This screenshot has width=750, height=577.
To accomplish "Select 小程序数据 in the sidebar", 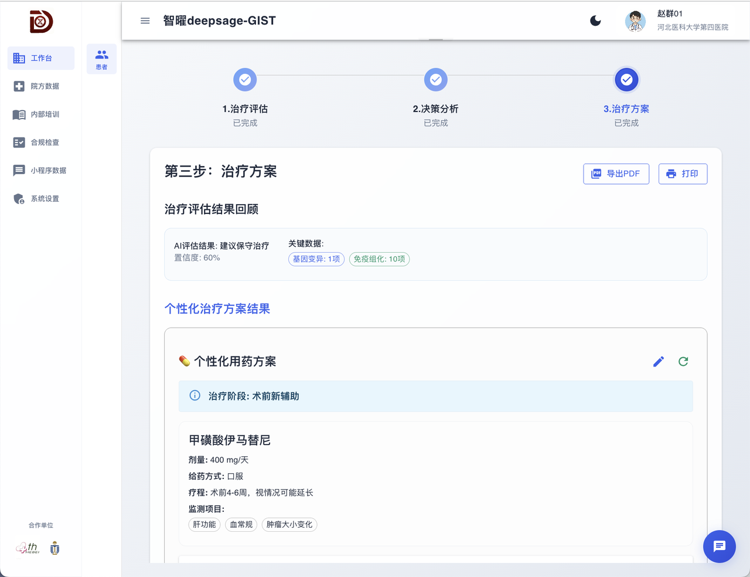I will click(40, 170).
